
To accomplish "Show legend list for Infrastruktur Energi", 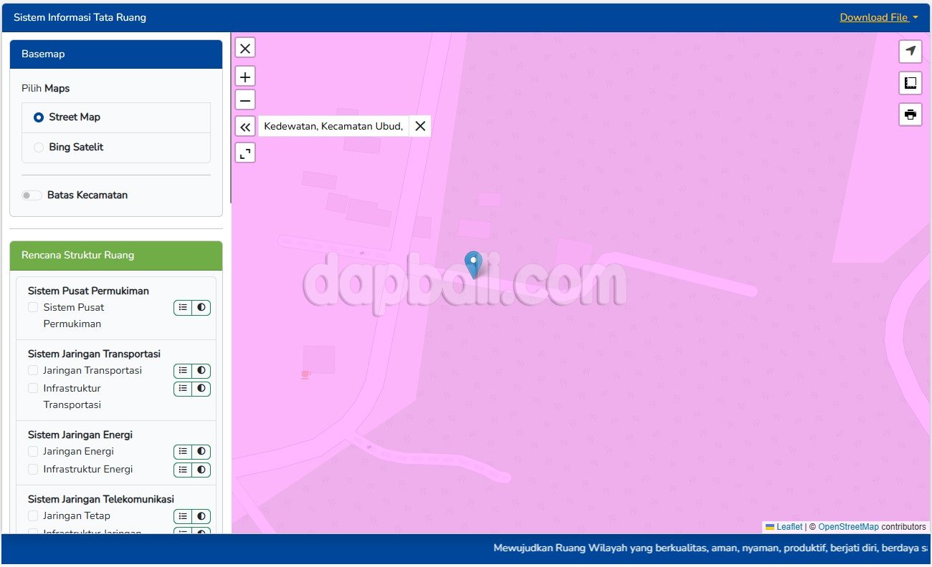I will click(183, 470).
